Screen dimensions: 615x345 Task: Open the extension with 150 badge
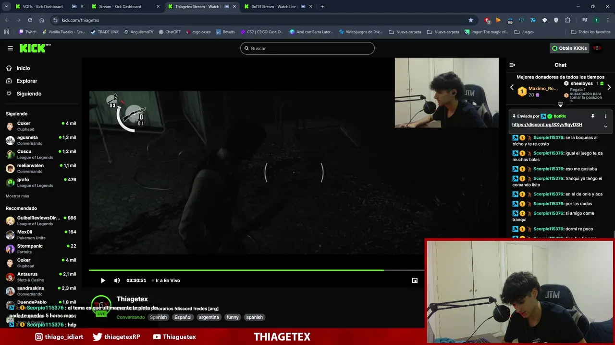pyautogui.click(x=510, y=20)
